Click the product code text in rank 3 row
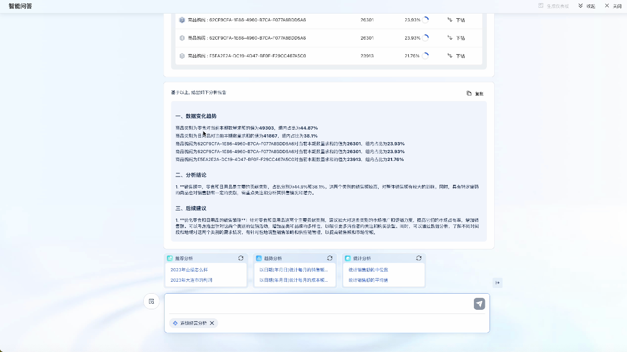Viewport: 627px width, 352px height. point(247,20)
